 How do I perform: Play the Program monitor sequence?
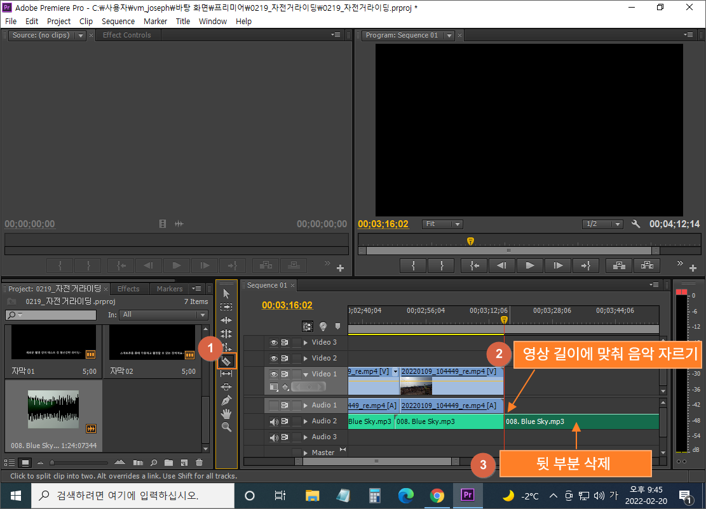coord(530,265)
